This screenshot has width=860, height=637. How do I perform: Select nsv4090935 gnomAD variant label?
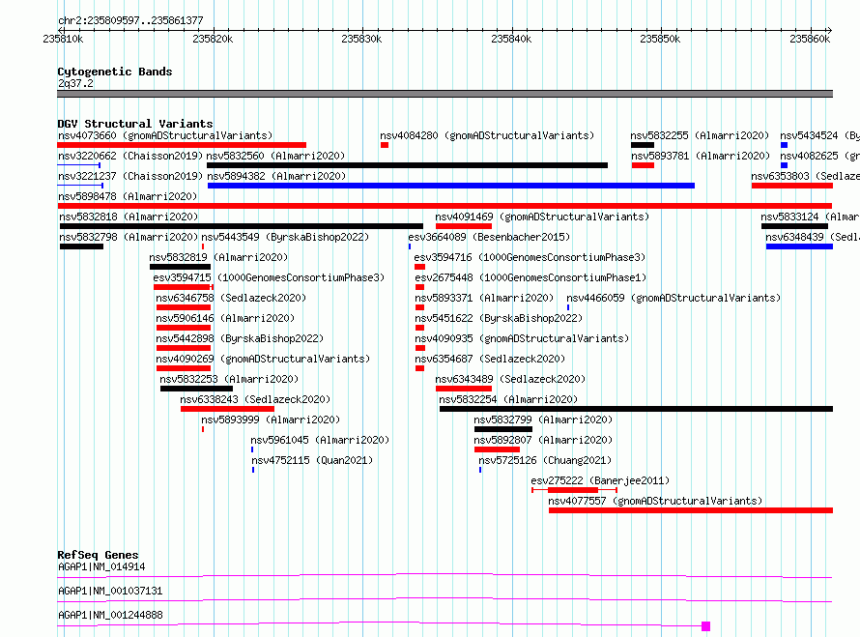click(522, 338)
